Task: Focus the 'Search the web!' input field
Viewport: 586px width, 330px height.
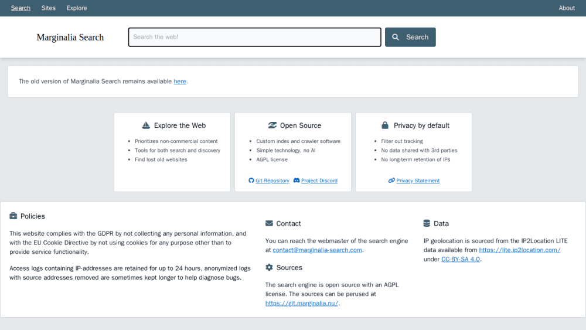Action: (254, 37)
